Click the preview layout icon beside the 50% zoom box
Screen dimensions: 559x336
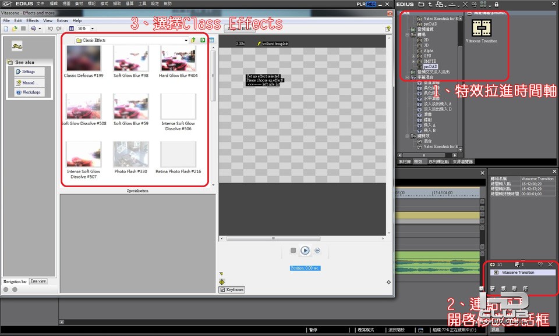(x=71, y=28)
